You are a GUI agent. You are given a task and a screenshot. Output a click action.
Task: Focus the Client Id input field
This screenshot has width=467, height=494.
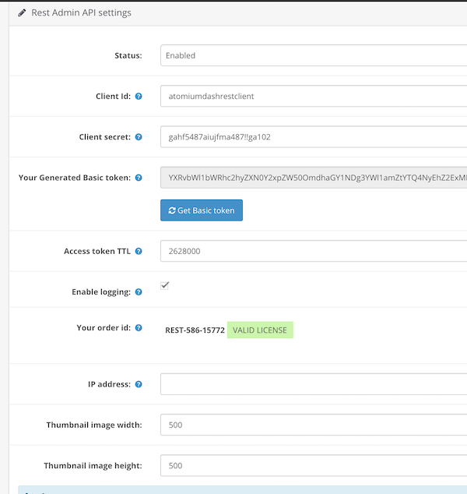pos(314,96)
